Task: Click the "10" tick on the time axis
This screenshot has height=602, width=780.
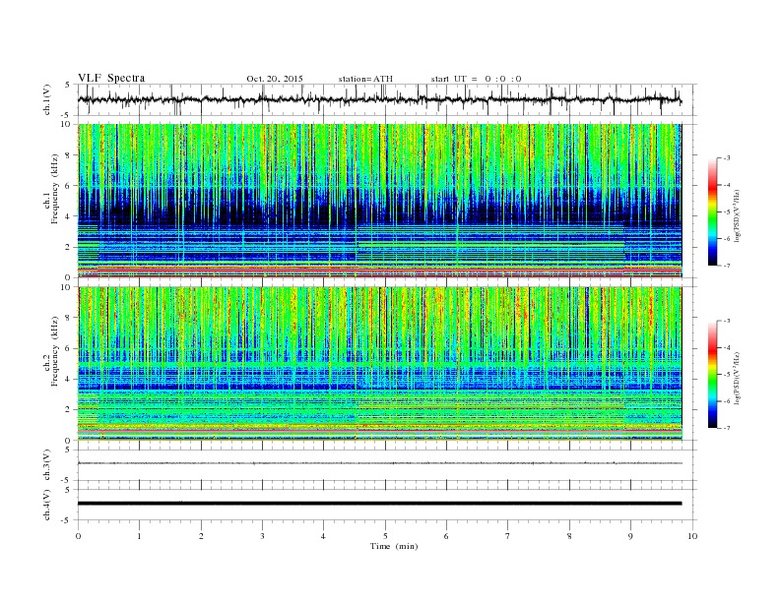Action: coord(692,536)
